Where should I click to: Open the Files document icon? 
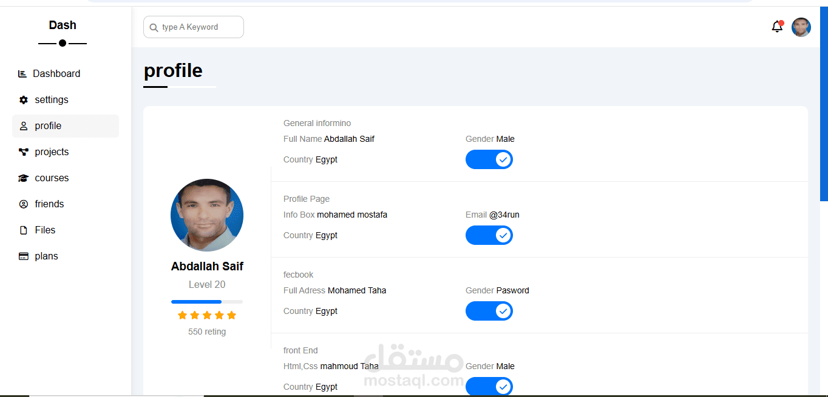[22, 230]
